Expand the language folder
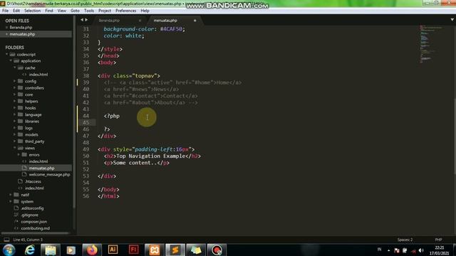The image size is (456, 256). click(x=15, y=114)
